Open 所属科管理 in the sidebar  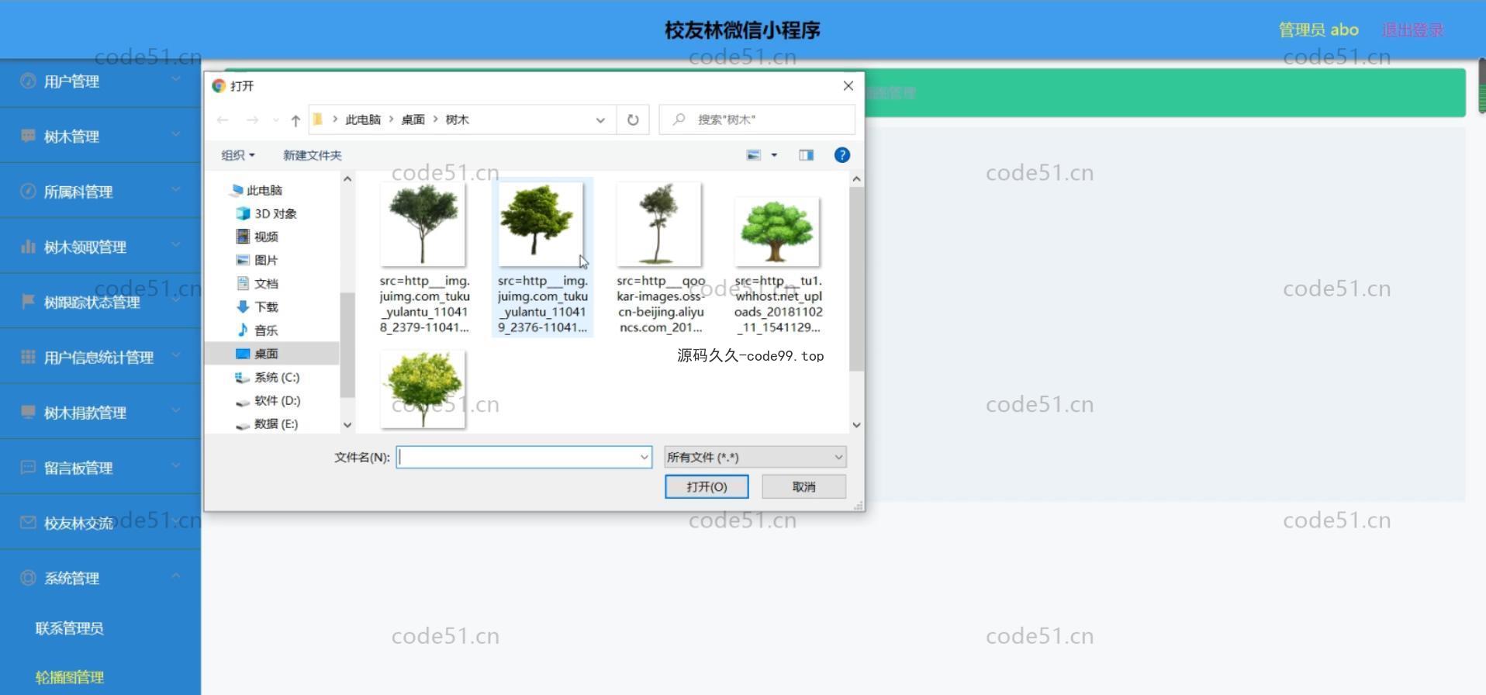tap(78, 192)
